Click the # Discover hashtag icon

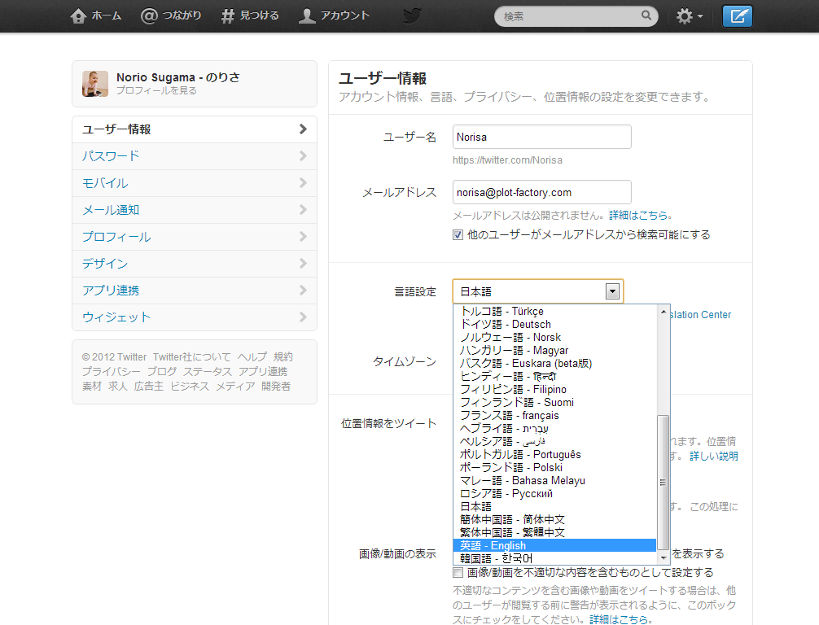coord(227,16)
